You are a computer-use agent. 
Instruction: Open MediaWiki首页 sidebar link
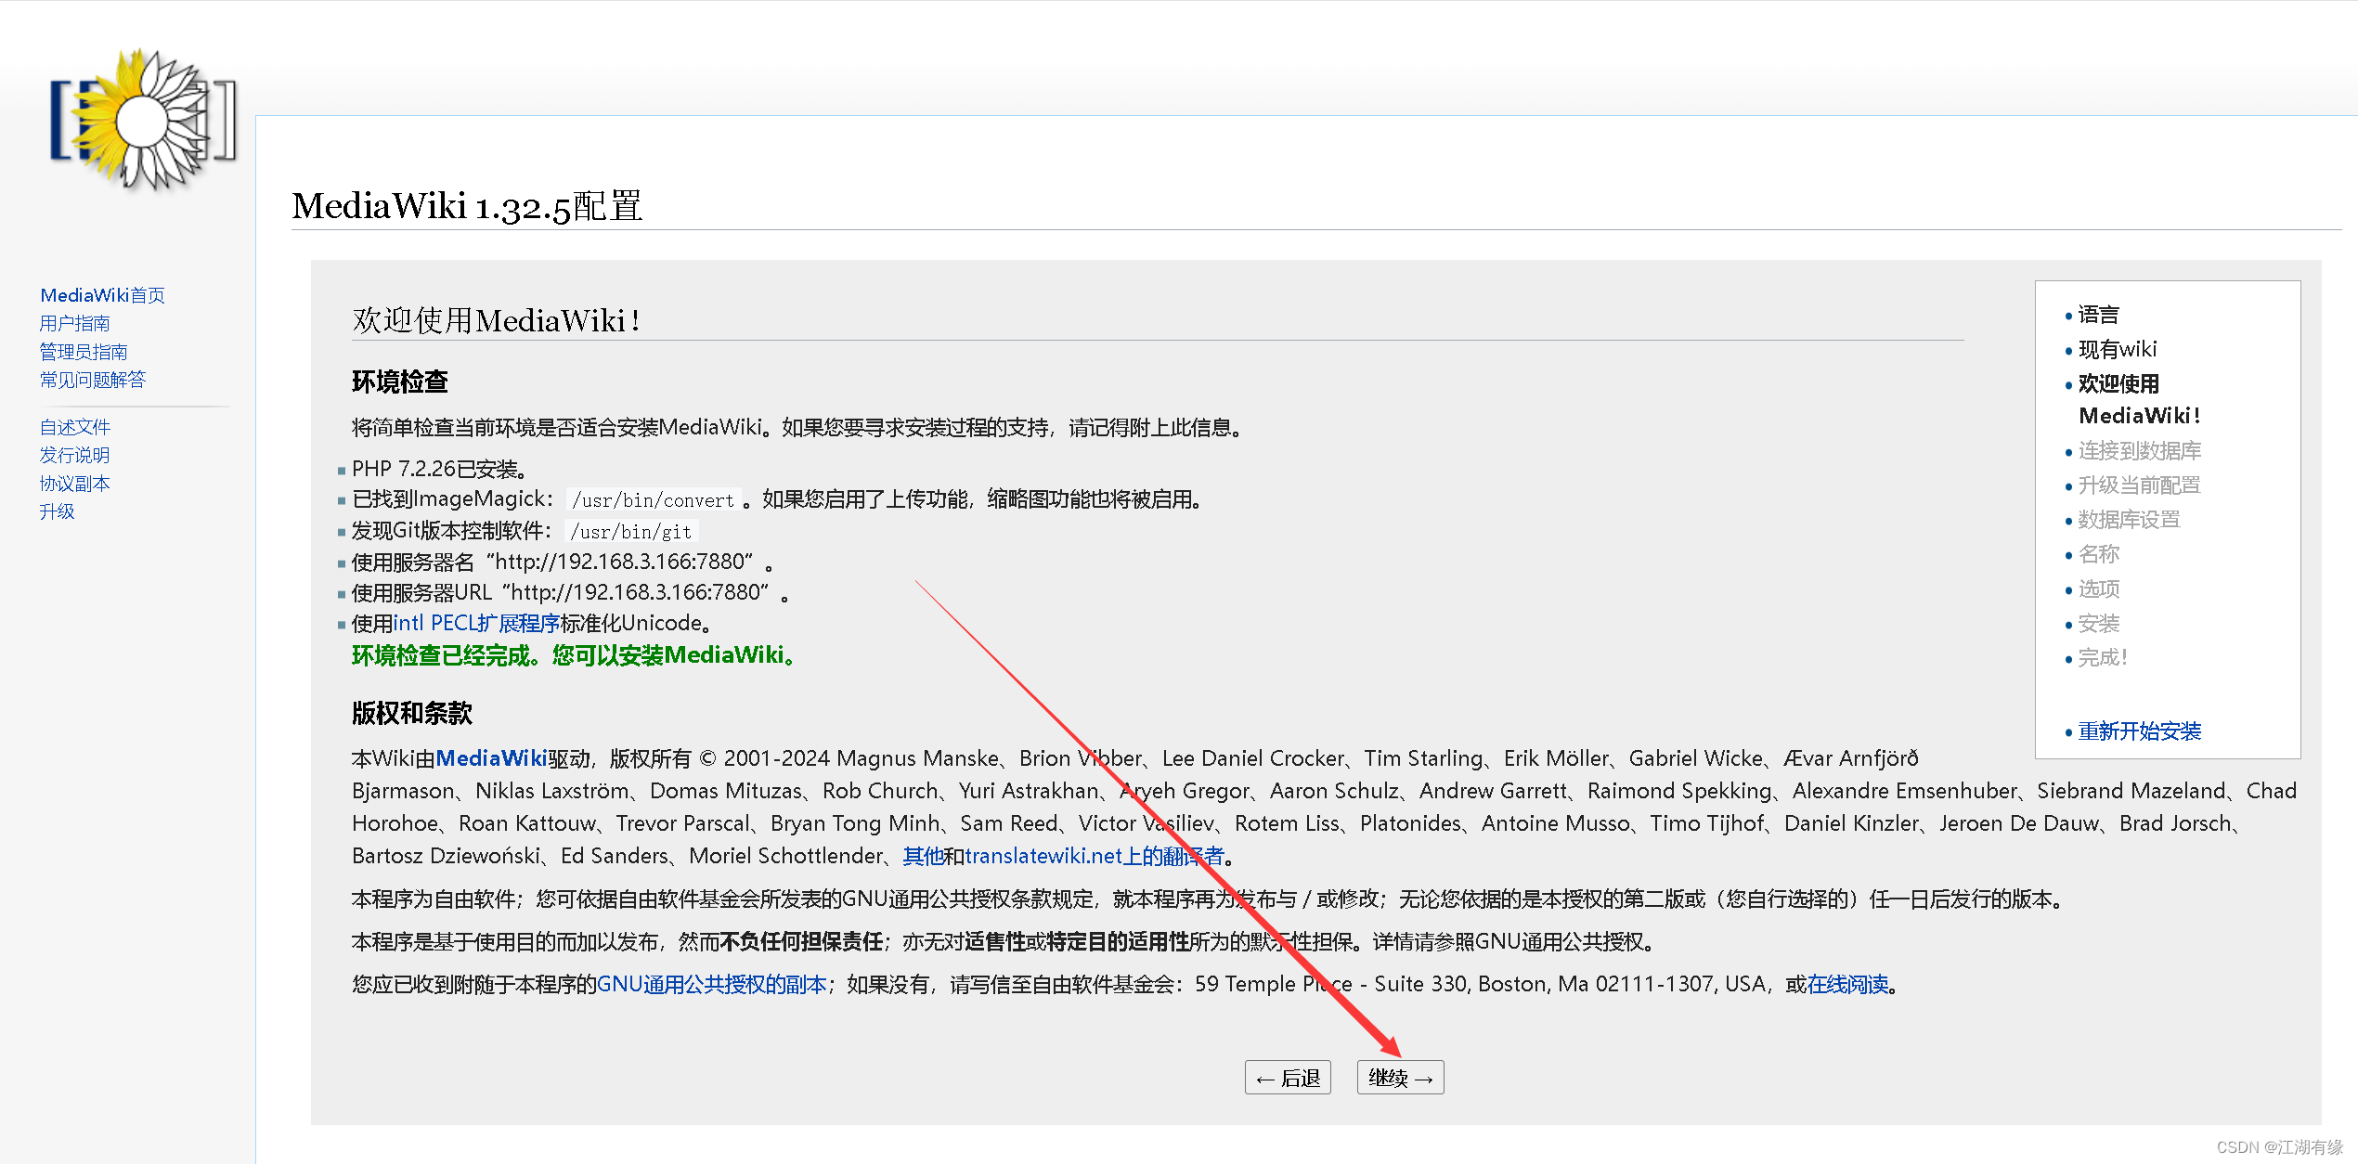click(x=102, y=295)
